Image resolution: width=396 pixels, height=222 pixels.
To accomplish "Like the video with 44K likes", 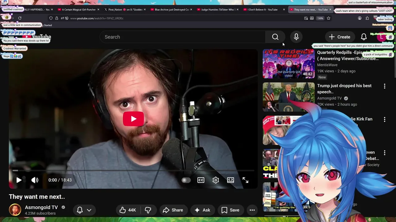I will (x=128, y=210).
